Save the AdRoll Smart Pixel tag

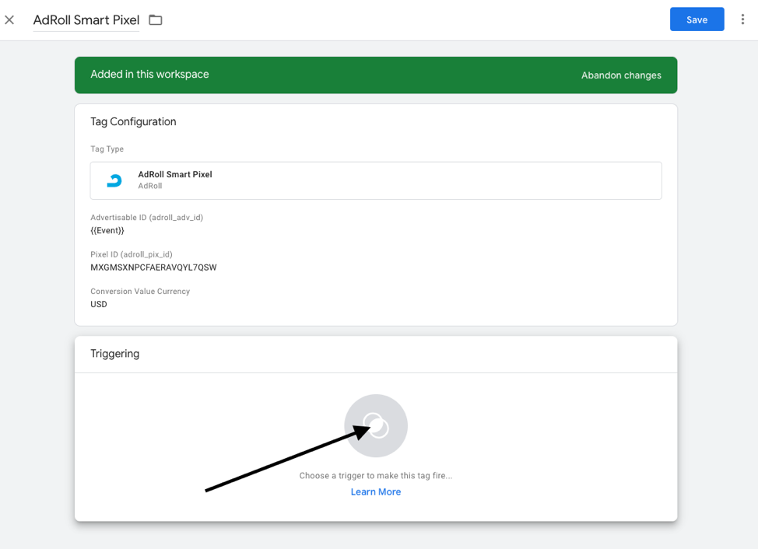697,19
